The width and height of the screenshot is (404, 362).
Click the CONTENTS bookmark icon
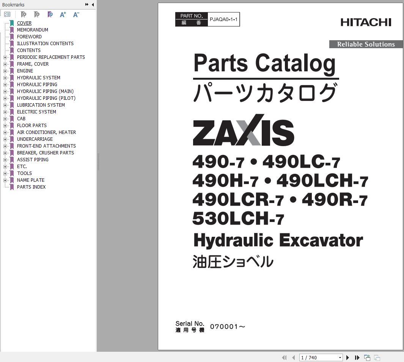tap(12, 50)
